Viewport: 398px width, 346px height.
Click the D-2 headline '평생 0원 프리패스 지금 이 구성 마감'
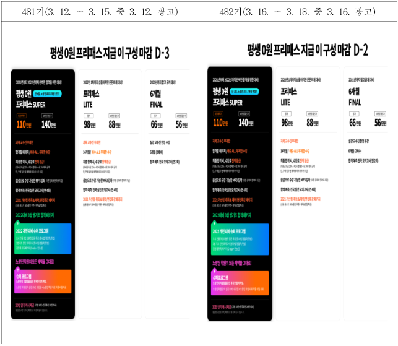click(299, 50)
